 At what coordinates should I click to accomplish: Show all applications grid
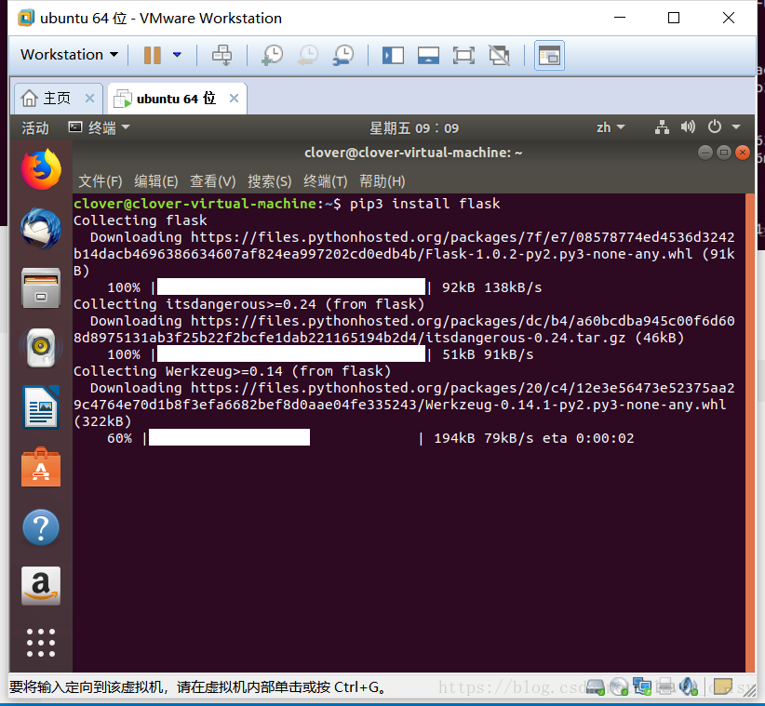41,643
